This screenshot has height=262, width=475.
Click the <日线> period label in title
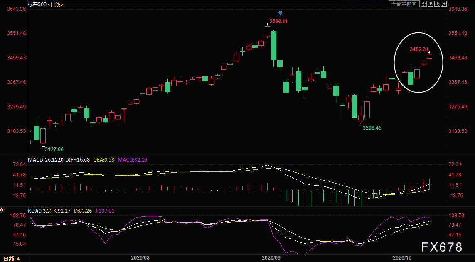(55, 4)
